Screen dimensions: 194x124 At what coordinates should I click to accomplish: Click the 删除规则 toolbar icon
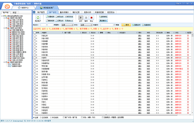[50, 21]
